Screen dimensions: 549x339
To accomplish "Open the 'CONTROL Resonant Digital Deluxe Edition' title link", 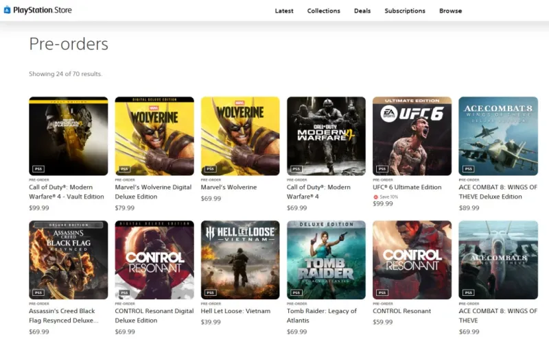I will coord(154,316).
